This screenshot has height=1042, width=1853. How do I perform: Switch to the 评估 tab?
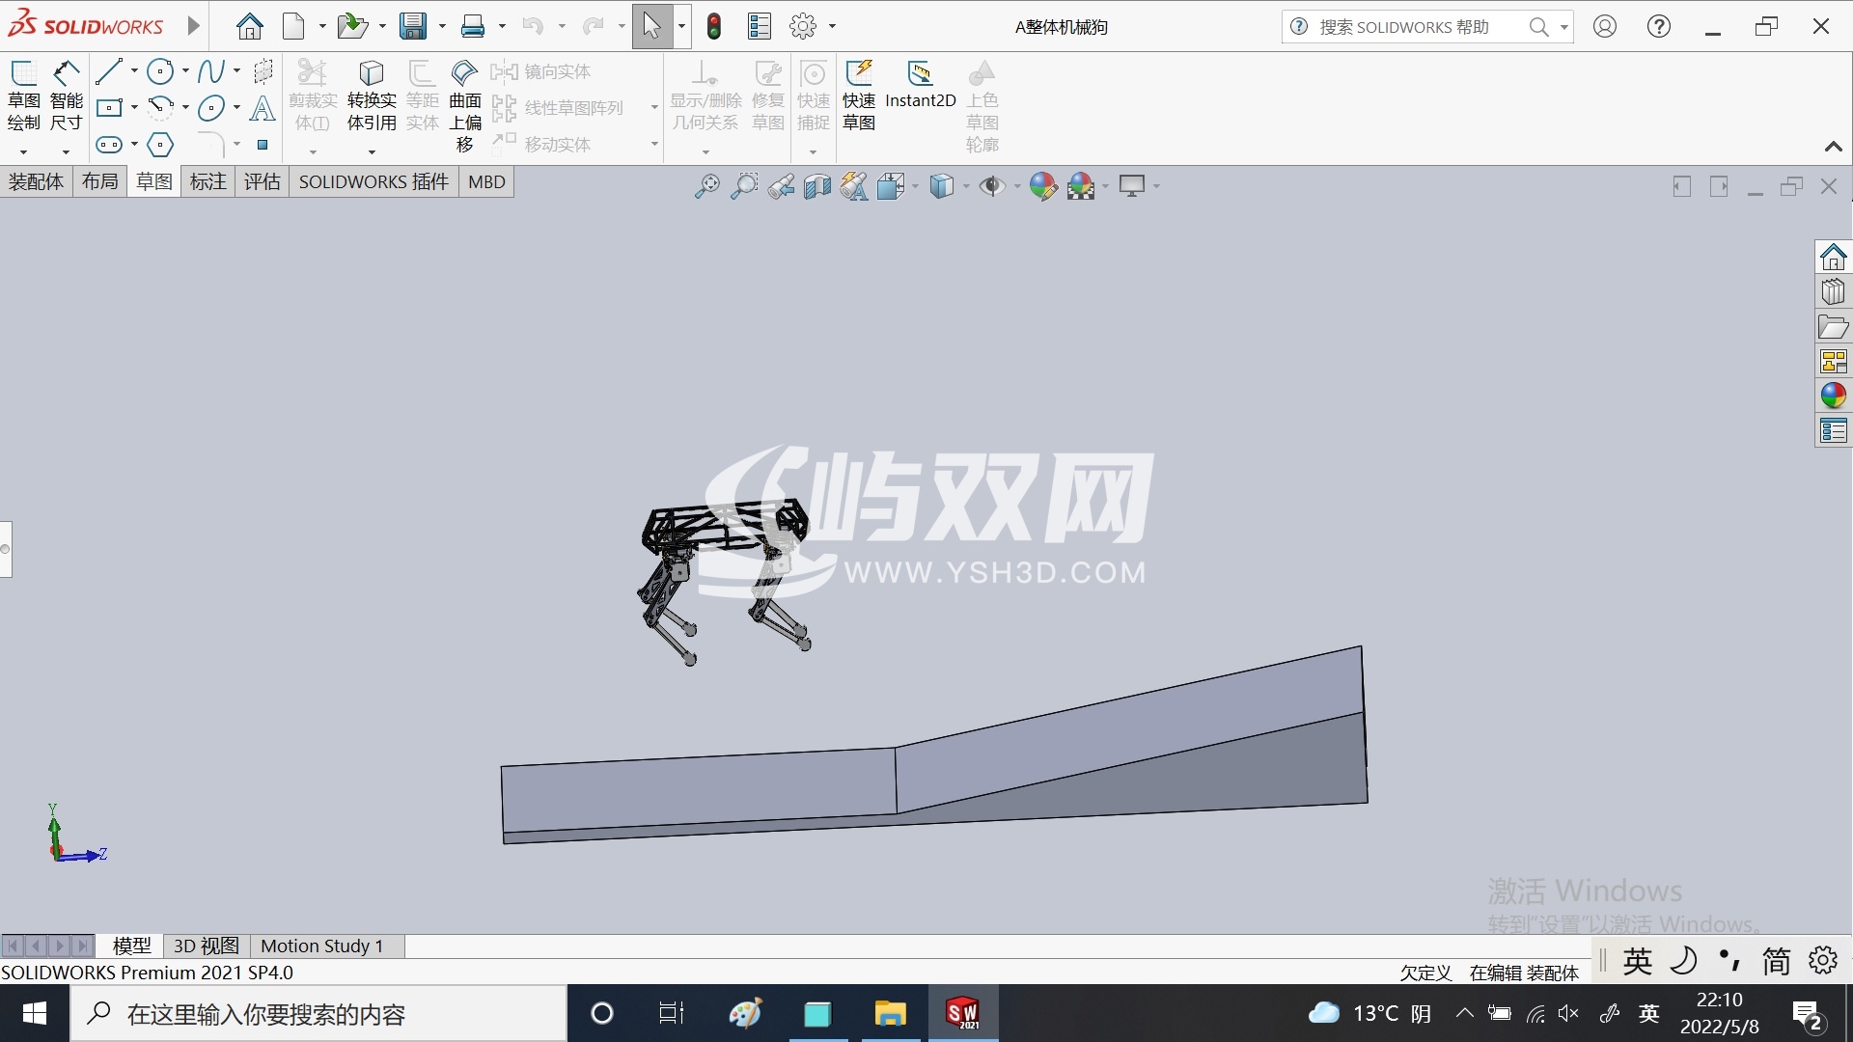(262, 181)
